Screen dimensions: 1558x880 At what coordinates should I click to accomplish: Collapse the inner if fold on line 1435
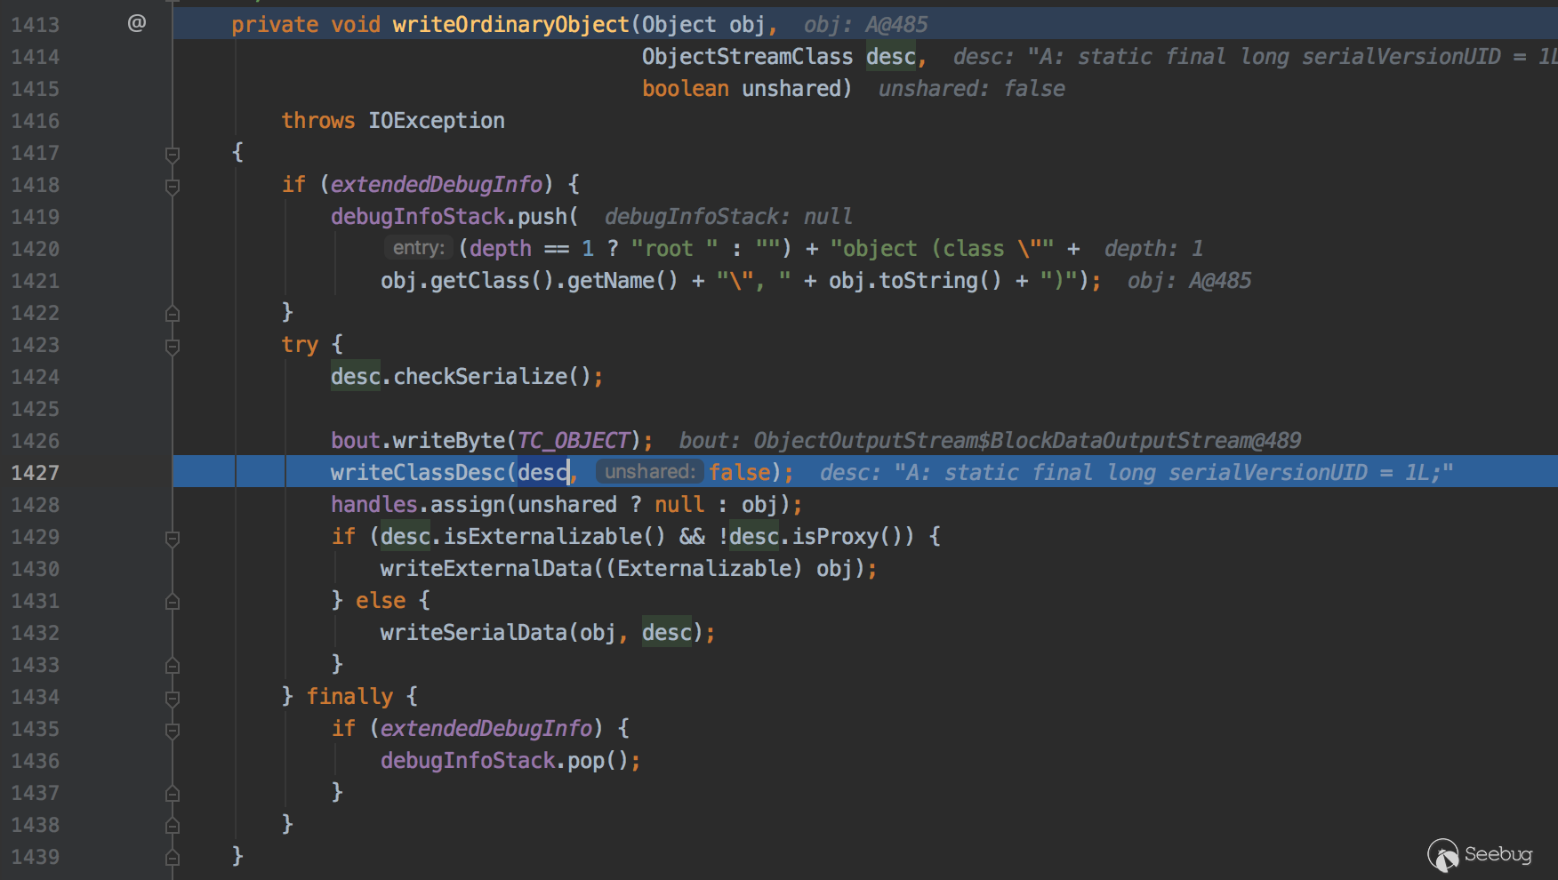coord(173,730)
